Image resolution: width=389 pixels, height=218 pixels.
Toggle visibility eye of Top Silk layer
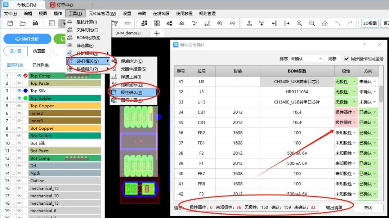coord(19,91)
